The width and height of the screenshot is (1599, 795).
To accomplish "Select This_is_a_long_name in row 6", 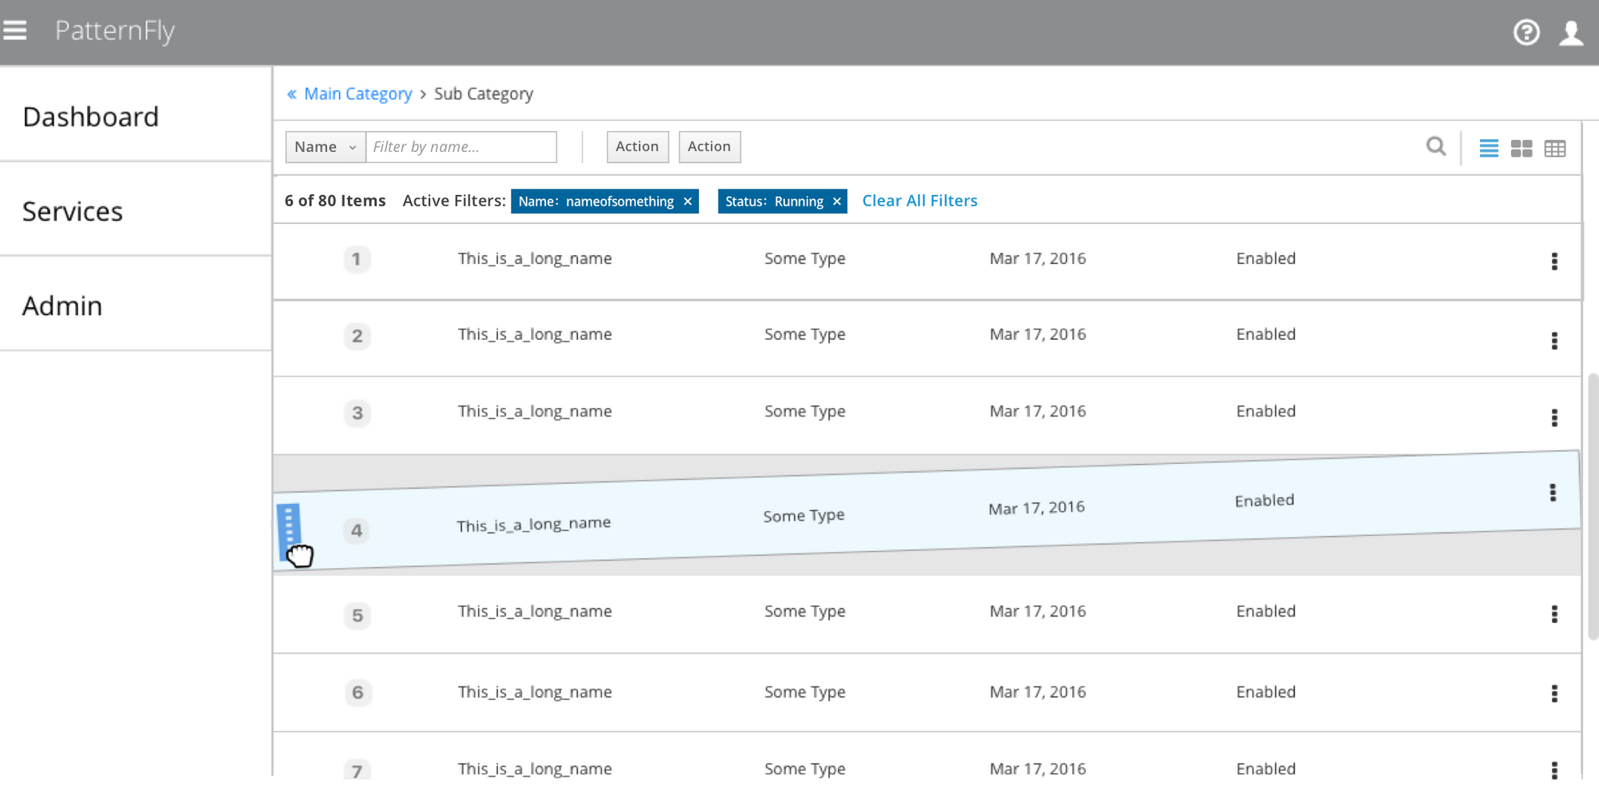I will (535, 693).
